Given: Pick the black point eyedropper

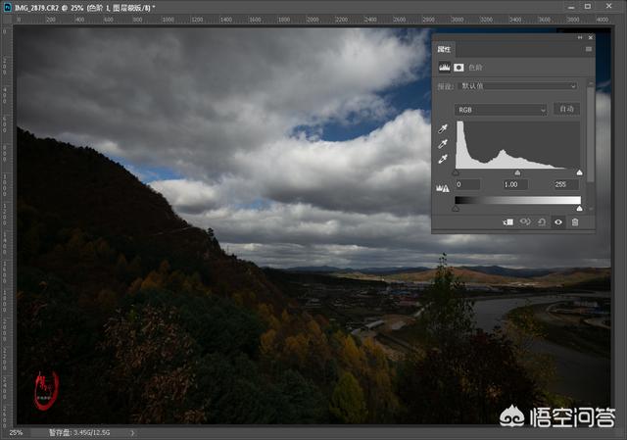Looking at the screenshot, I should (x=443, y=128).
